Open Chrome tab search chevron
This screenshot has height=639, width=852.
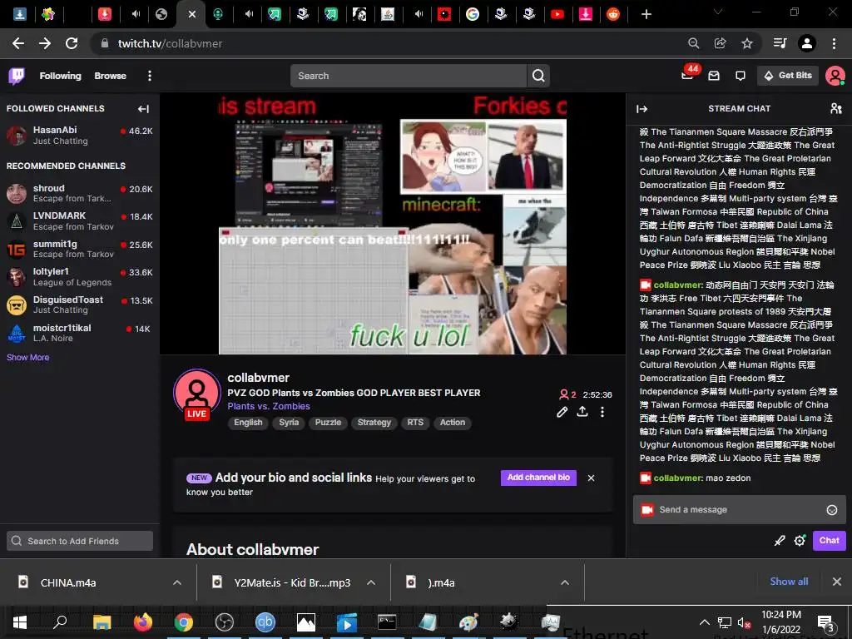coord(718,12)
